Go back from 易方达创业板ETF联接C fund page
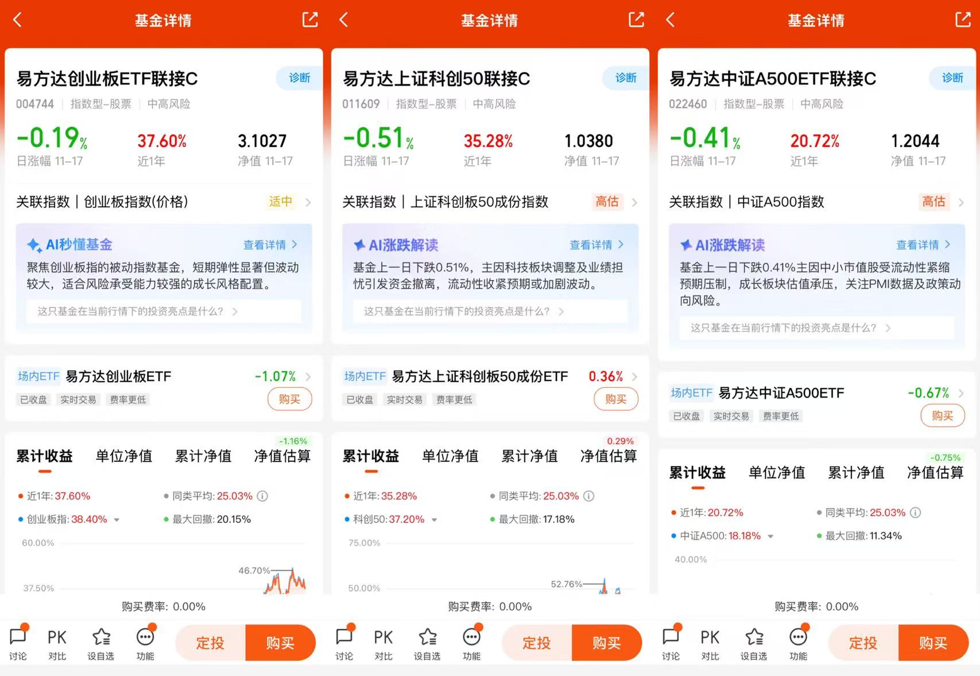The image size is (980, 676). [17, 20]
